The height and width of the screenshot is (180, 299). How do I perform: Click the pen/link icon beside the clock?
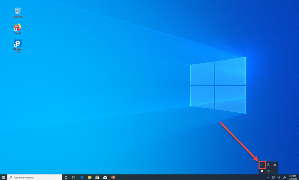tap(284, 178)
